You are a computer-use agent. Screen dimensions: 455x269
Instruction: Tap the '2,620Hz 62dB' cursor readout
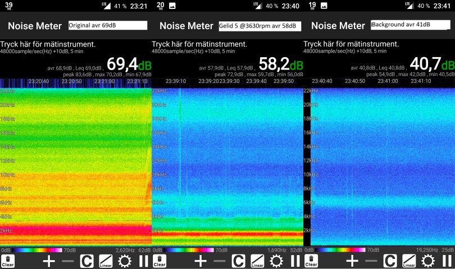133,250
